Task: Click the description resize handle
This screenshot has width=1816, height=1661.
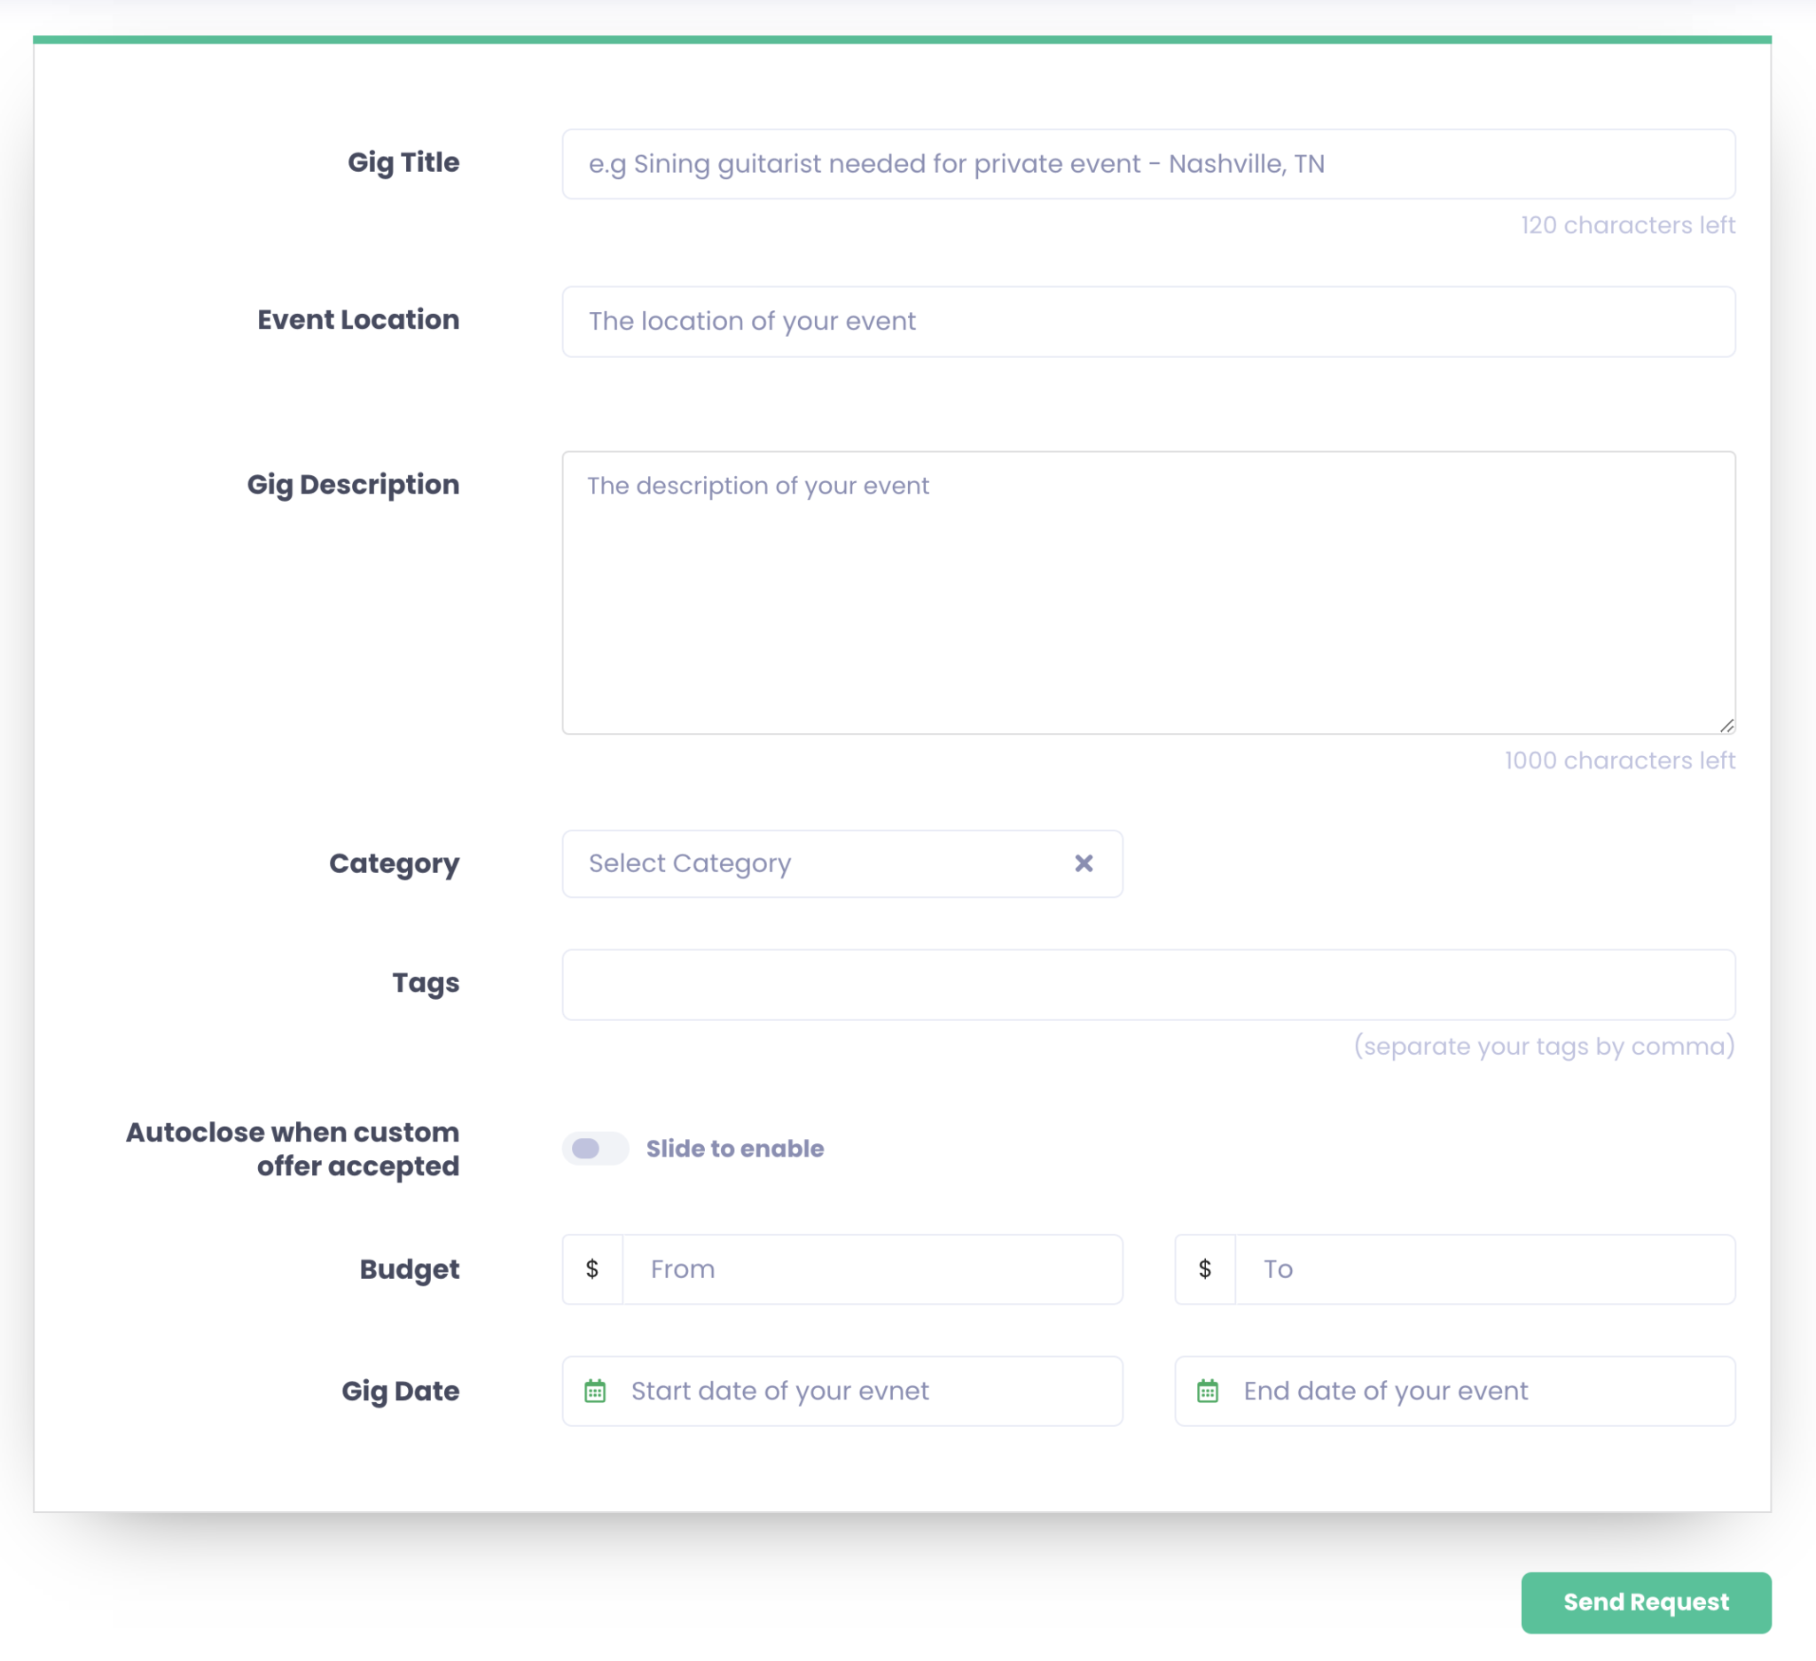Action: (x=1726, y=725)
